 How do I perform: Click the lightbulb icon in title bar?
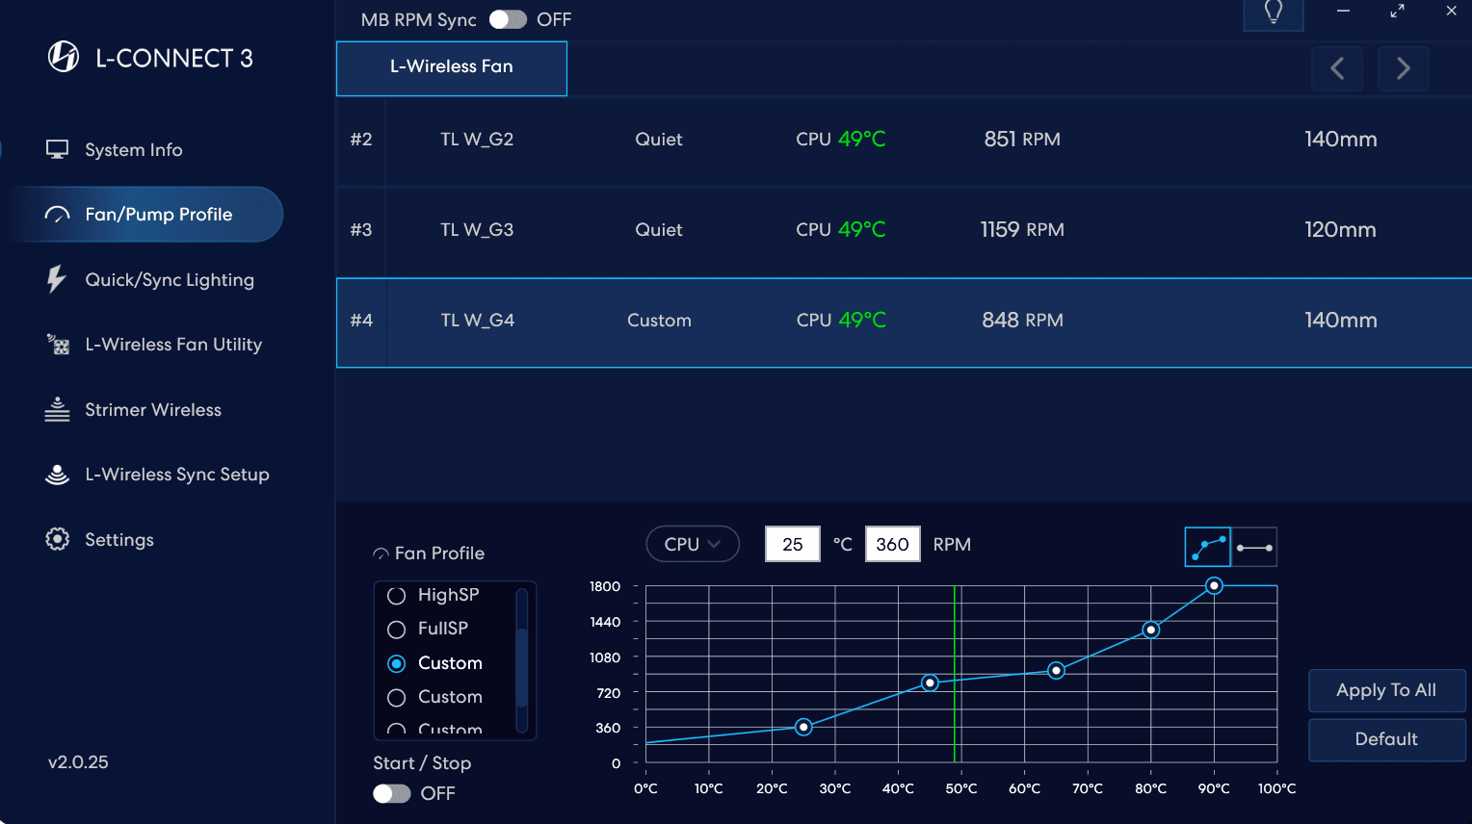coord(1274,13)
